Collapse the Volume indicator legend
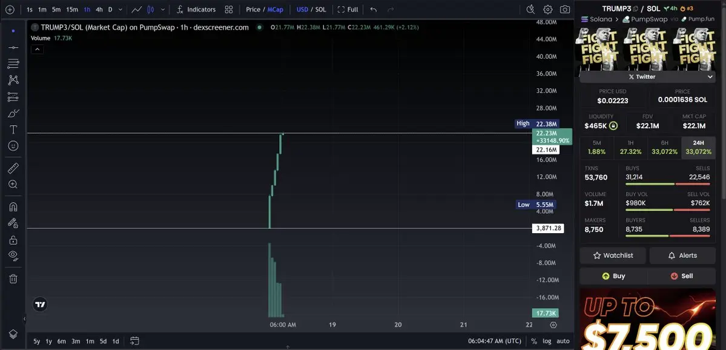This screenshot has width=726, height=350. click(x=37, y=49)
